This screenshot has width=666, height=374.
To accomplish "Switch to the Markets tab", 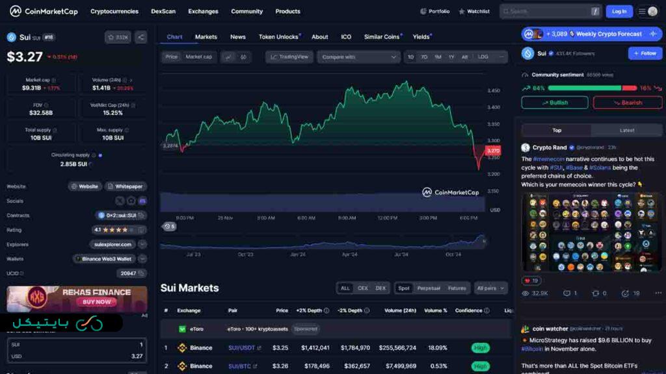I will point(206,37).
